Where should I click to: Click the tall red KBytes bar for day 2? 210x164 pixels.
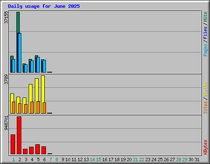pyautogui.click(x=19, y=135)
